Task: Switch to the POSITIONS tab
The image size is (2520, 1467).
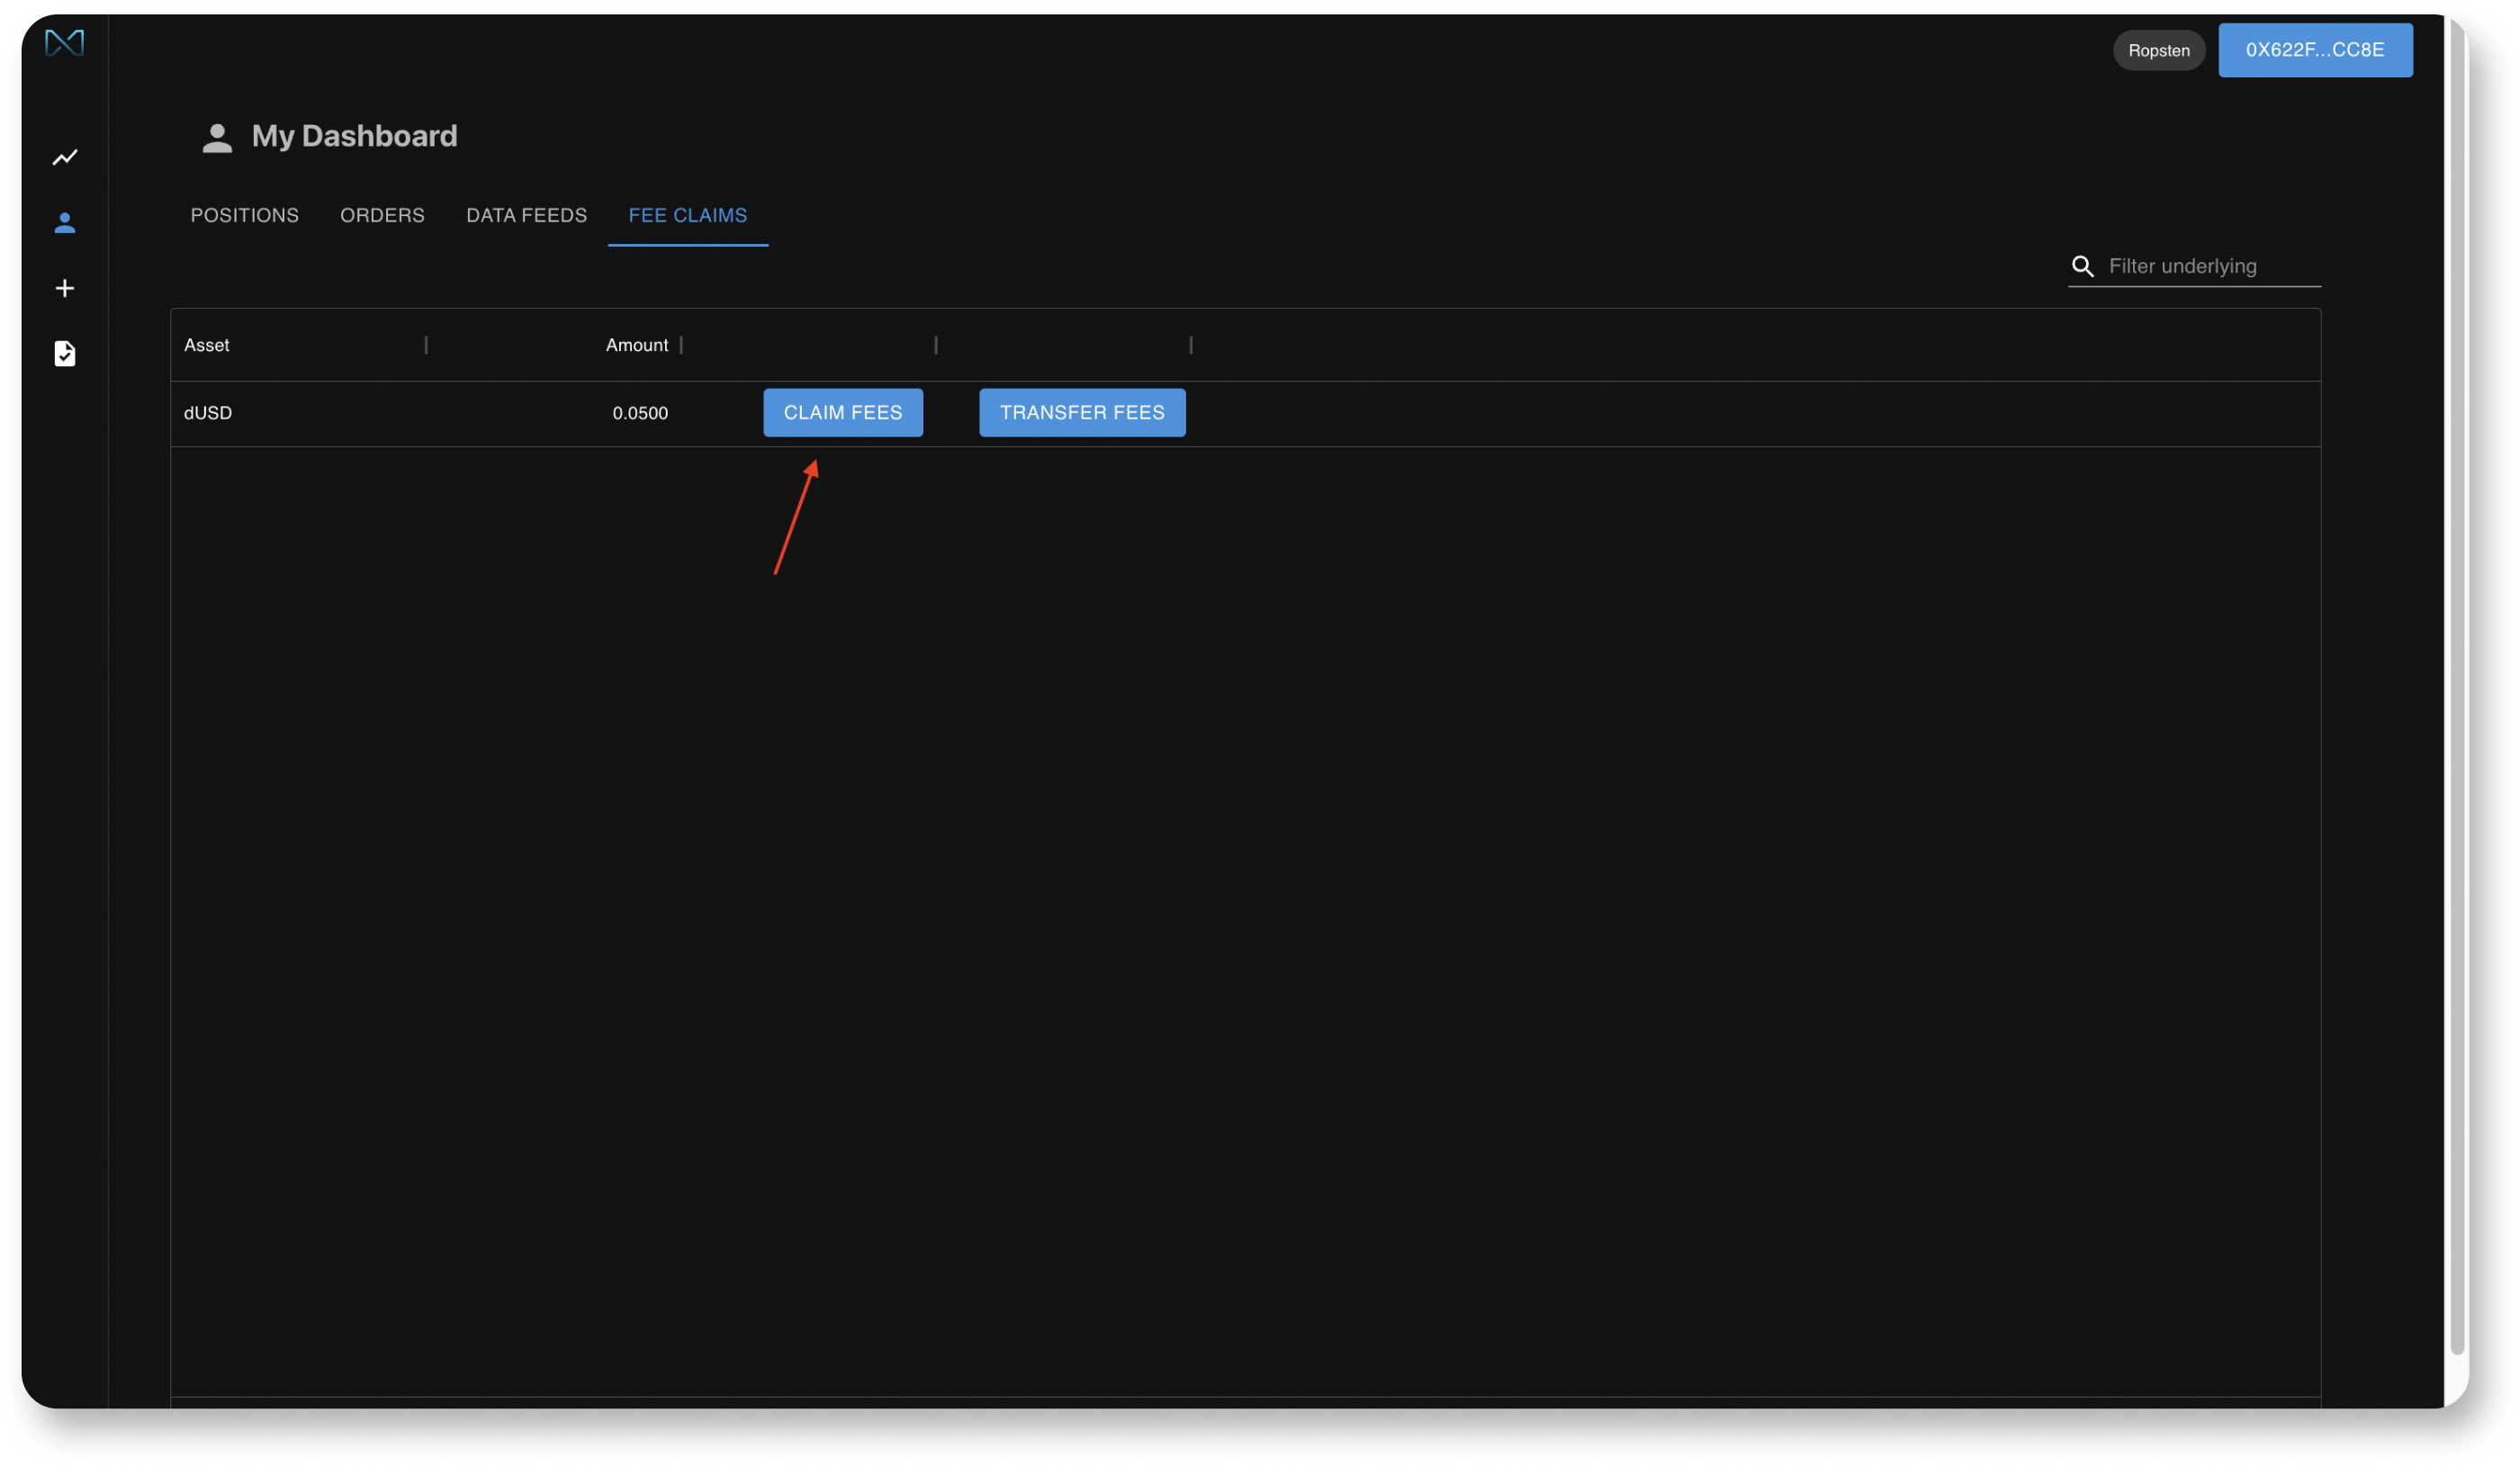Action: coord(245,215)
